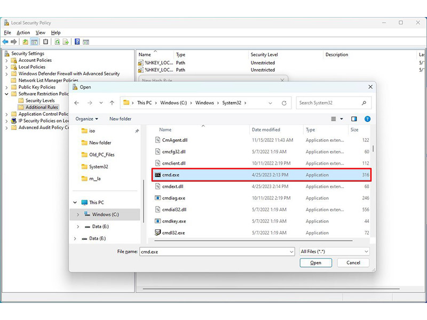This screenshot has width=427, height=320.
Task: Expand the Local Policies tree node
Action: tap(6, 67)
